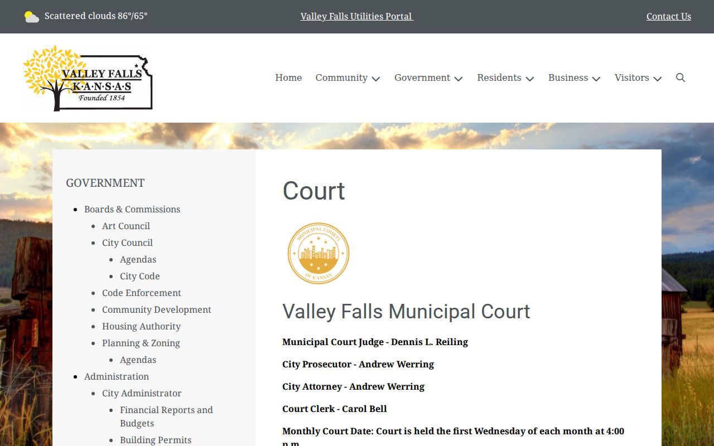The image size is (714, 446).
Task: Expand the Business menu chevron
Action: (596, 79)
